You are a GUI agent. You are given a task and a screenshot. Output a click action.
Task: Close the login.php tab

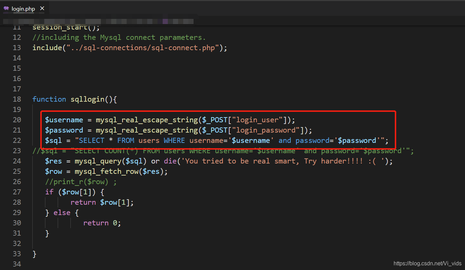point(42,9)
